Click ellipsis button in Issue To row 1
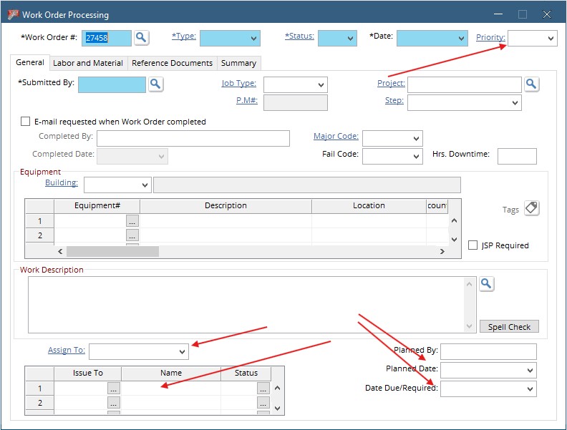Image resolution: width=567 pixels, height=430 pixels. [114, 389]
